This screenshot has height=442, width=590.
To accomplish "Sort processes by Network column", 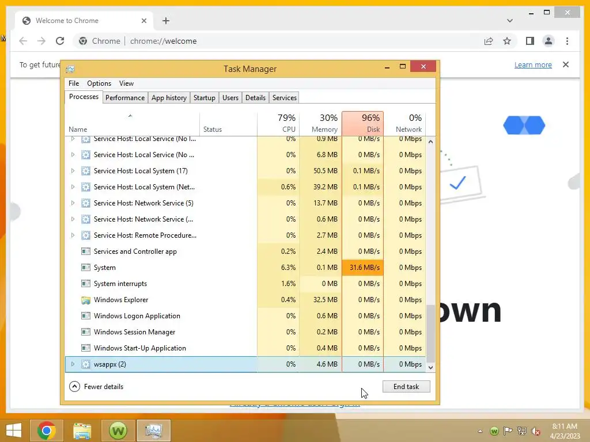I will point(405,123).
